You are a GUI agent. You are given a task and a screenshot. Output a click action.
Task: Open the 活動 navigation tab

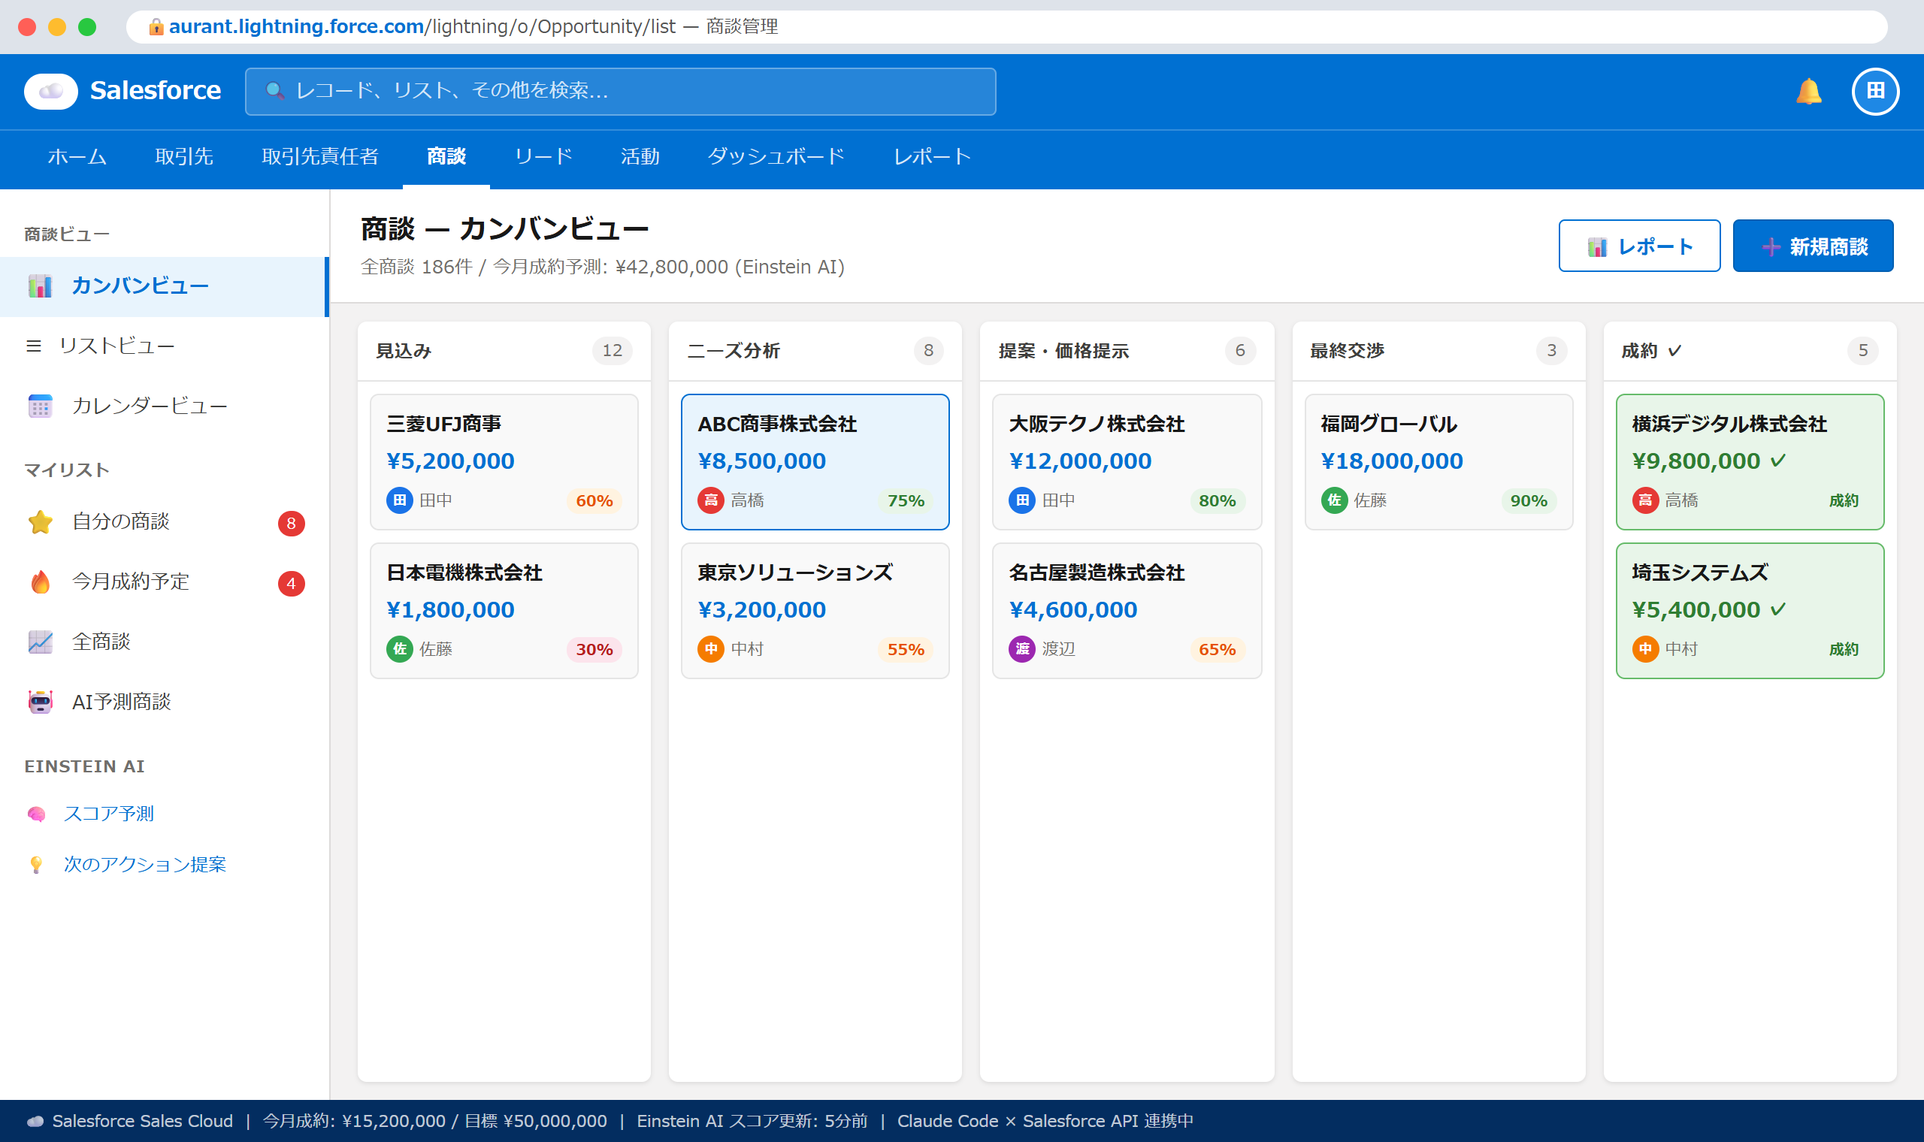(640, 156)
